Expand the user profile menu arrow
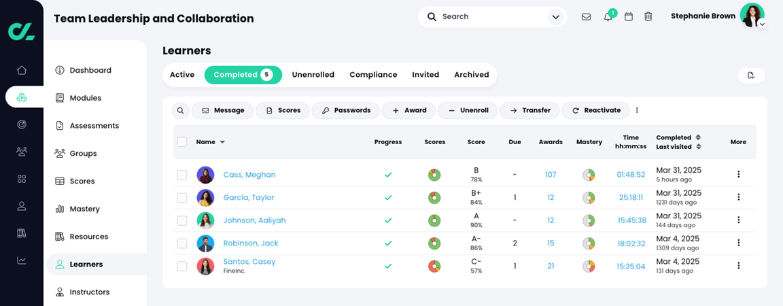 (763, 24)
